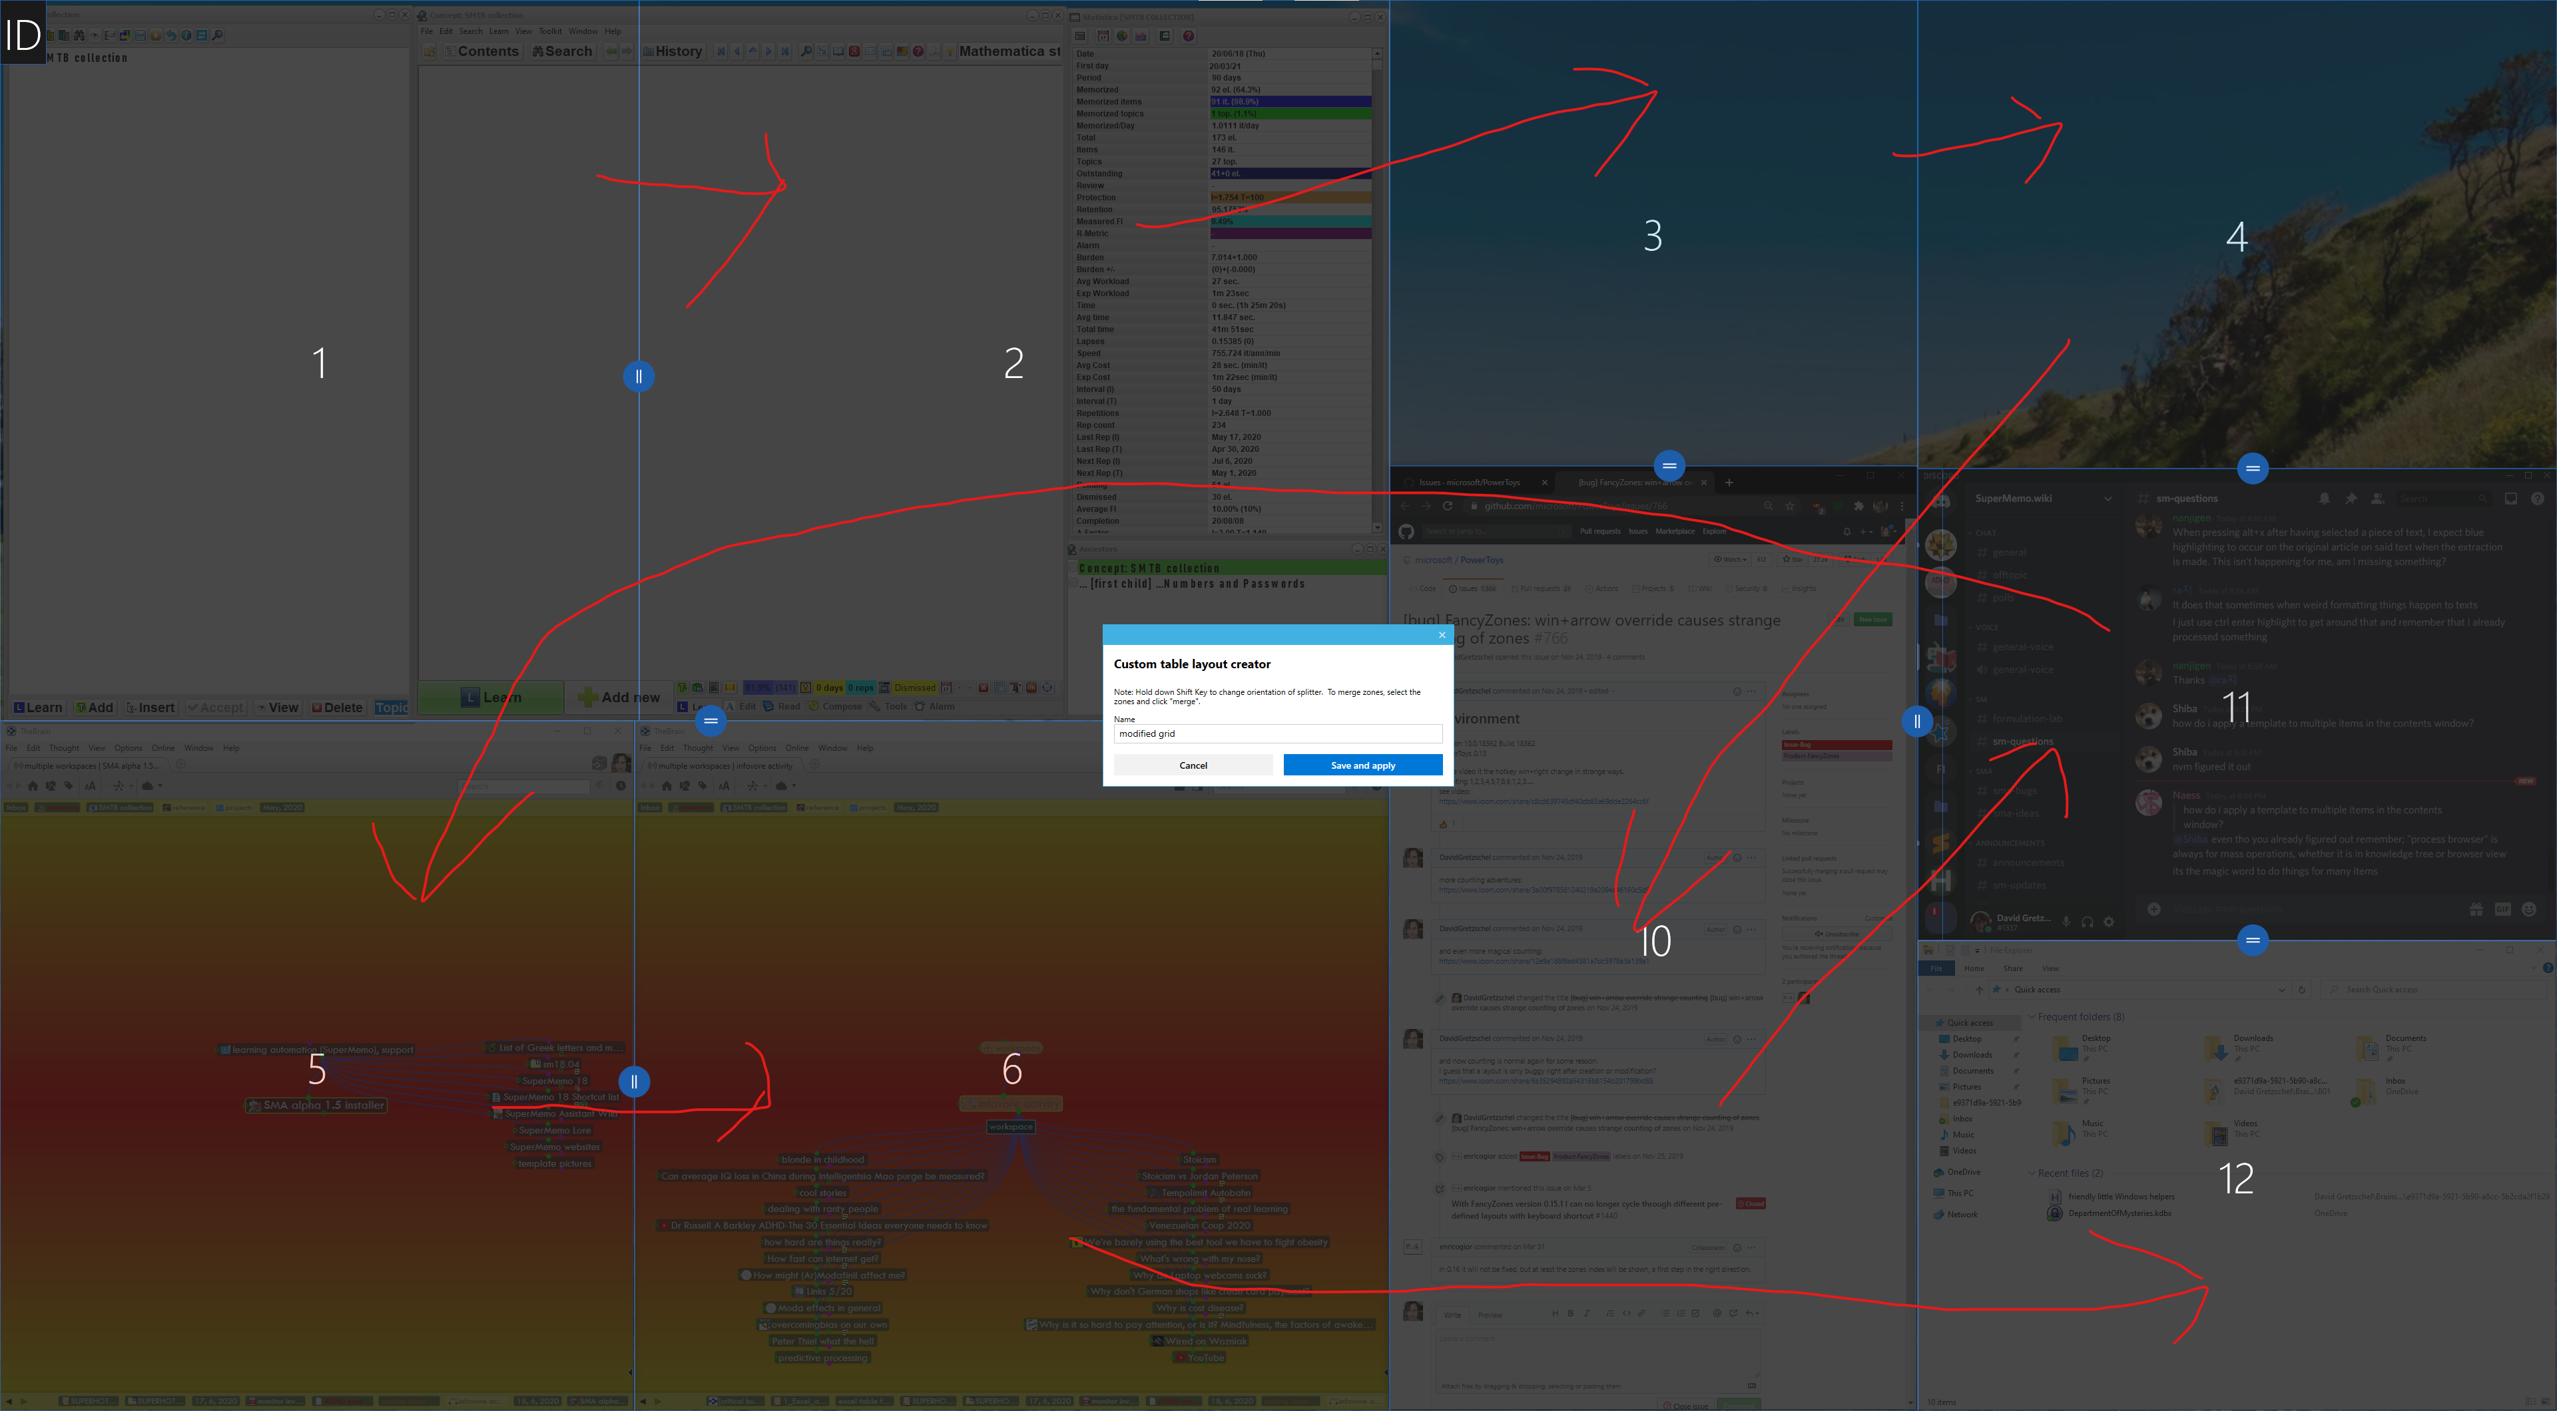Deafen audio in Discord
This screenshot has height=1411, width=2557.
(x=2088, y=921)
